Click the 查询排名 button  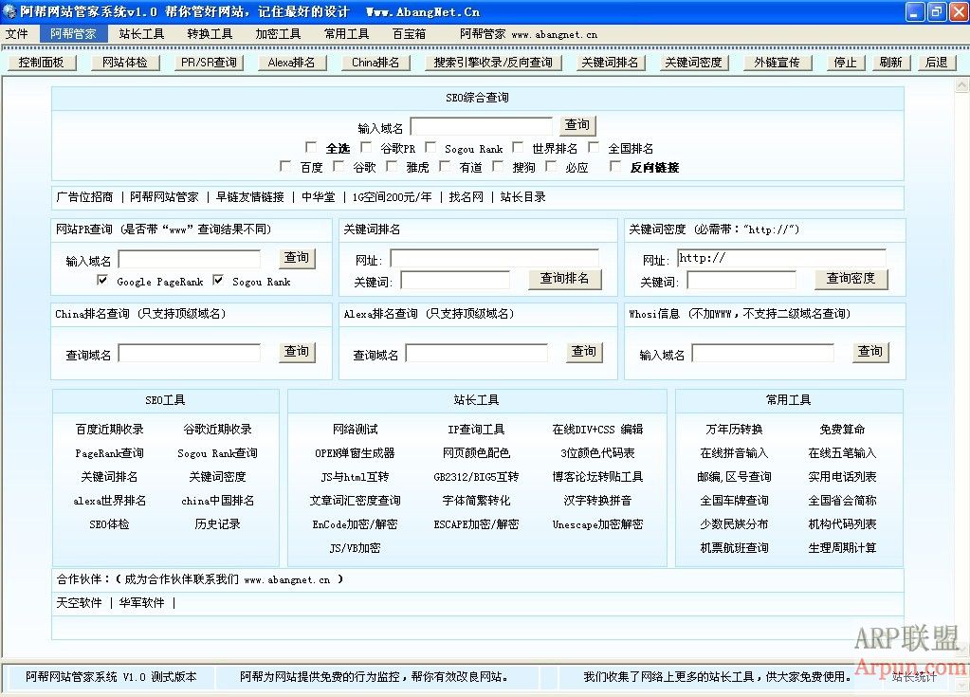pos(564,279)
